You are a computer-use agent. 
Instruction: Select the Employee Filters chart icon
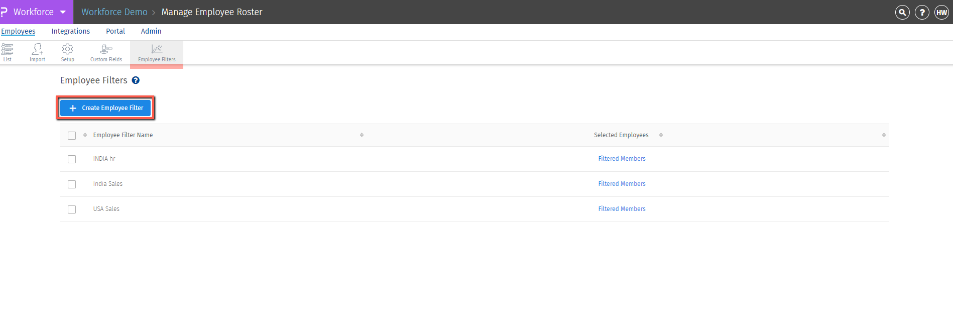click(157, 49)
